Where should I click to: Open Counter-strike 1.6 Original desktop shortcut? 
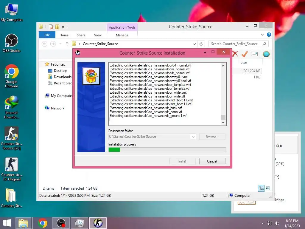(12, 169)
